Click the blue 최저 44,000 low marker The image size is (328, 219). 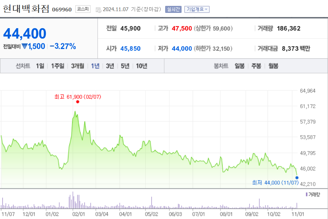297,178
